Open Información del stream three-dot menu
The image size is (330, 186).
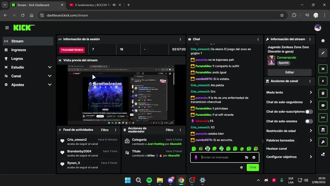[x=310, y=39]
